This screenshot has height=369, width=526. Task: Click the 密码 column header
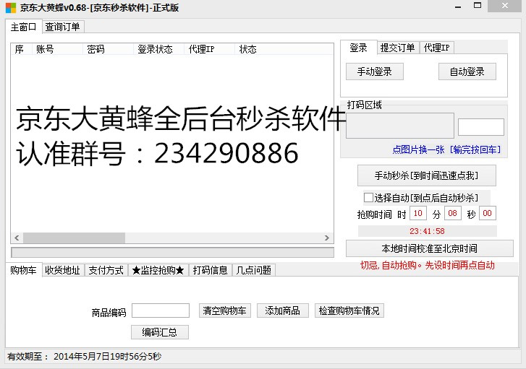108,49
